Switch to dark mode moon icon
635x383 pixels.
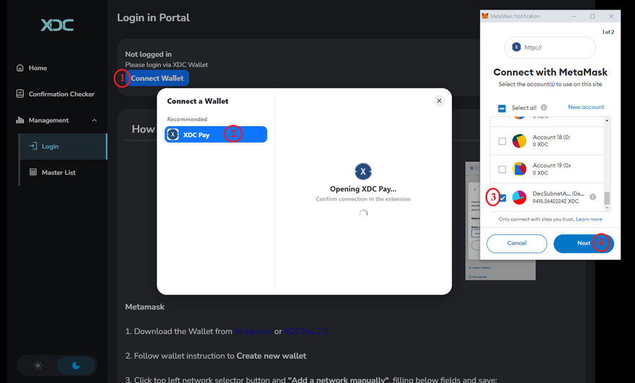(76, 366)
